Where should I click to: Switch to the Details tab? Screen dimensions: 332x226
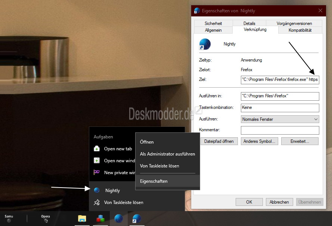click(x=249, y=23)
